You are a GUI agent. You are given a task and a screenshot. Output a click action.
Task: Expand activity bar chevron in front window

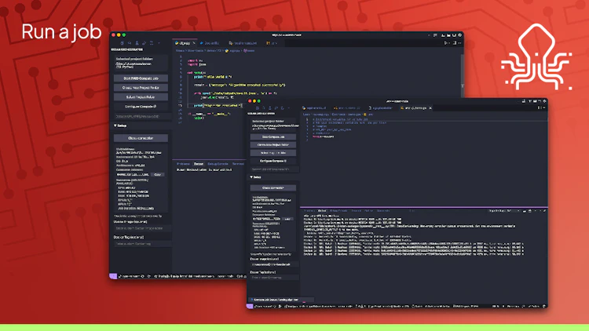coord(288,108)
